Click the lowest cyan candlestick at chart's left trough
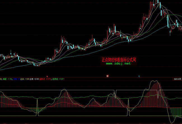The width and height of the screenshot is (182, 124). point(34,65)
